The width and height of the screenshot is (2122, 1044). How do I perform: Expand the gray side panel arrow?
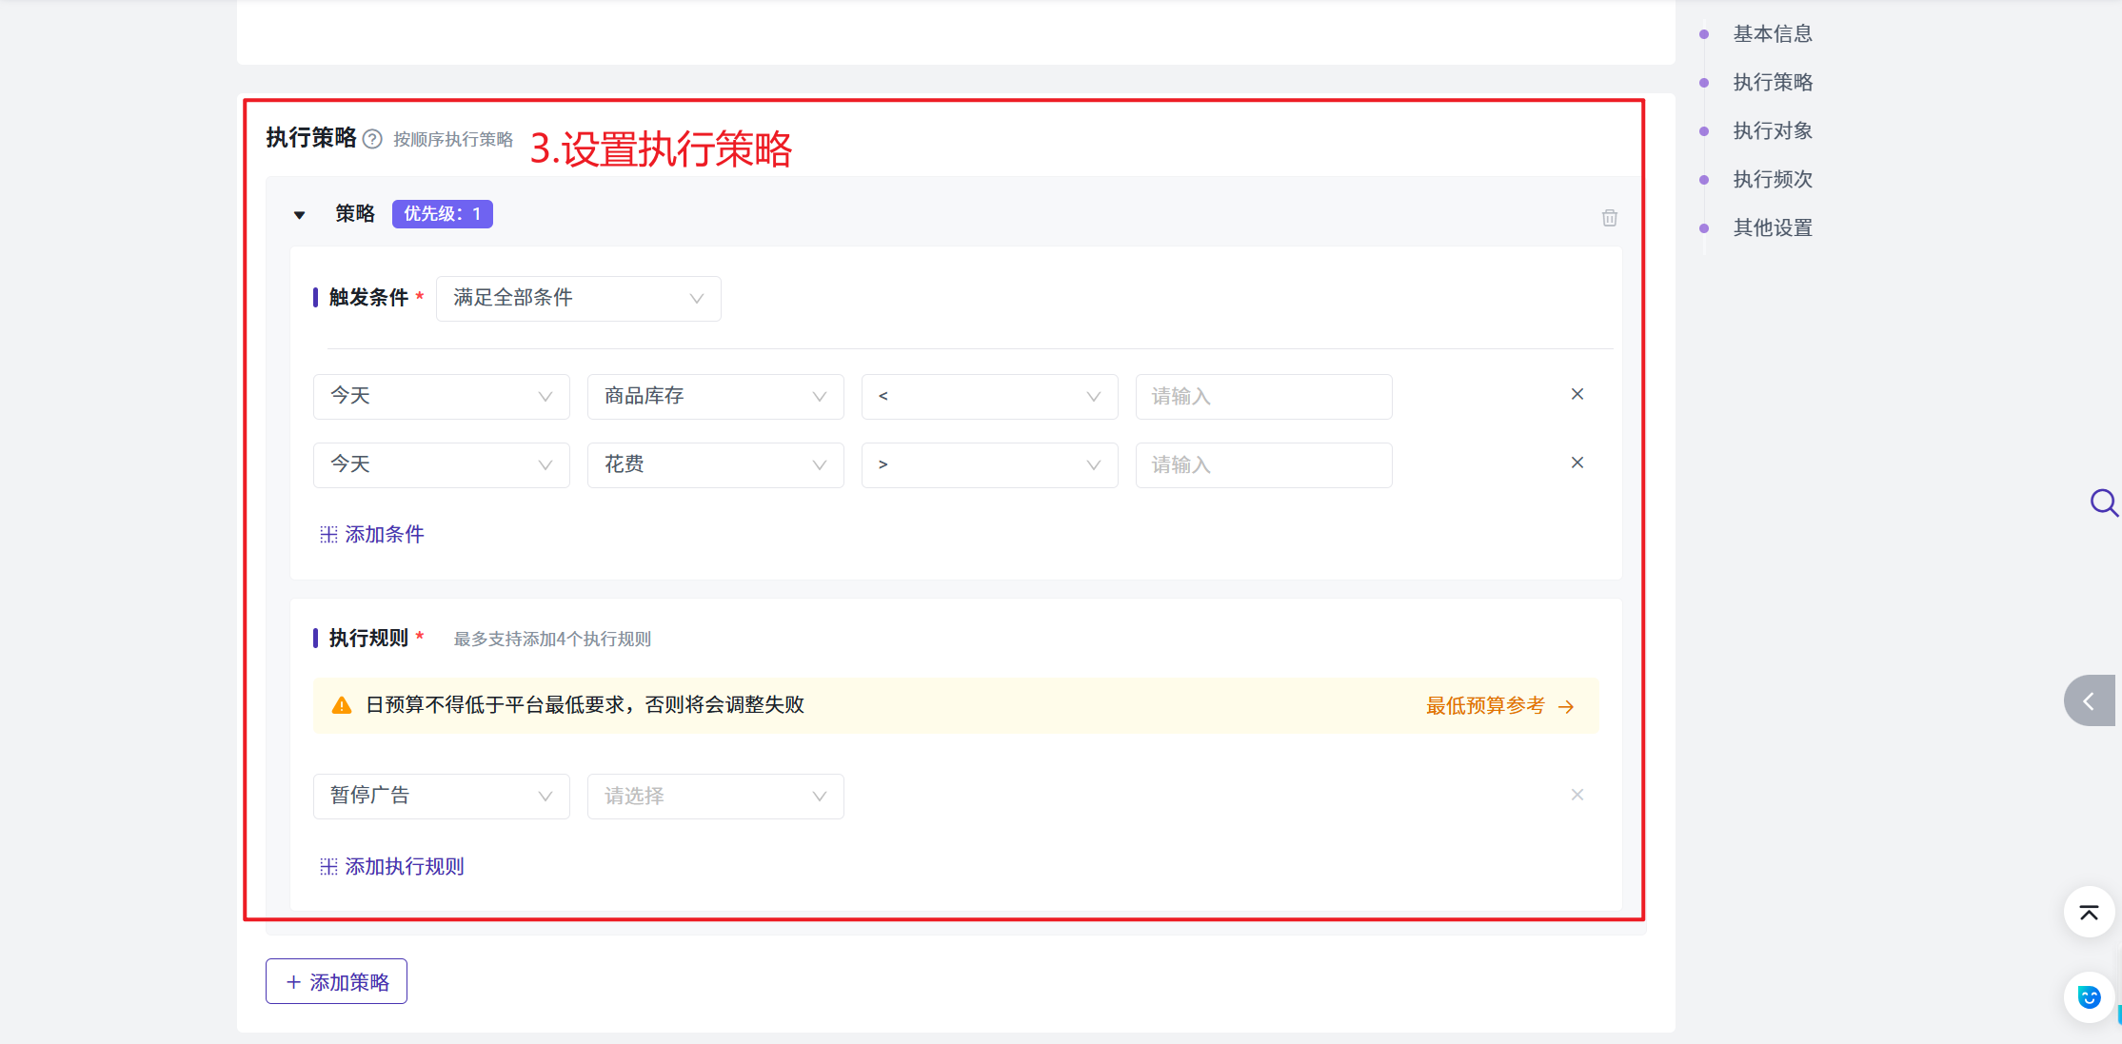click(x=2089, y=701)
